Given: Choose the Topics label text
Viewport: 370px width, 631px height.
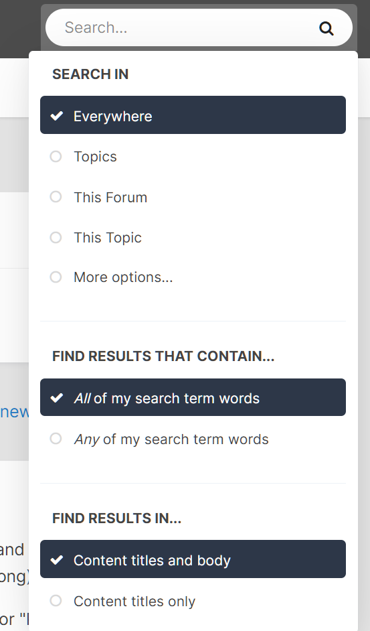Looking at the screenshot, I should coord(95,157).
